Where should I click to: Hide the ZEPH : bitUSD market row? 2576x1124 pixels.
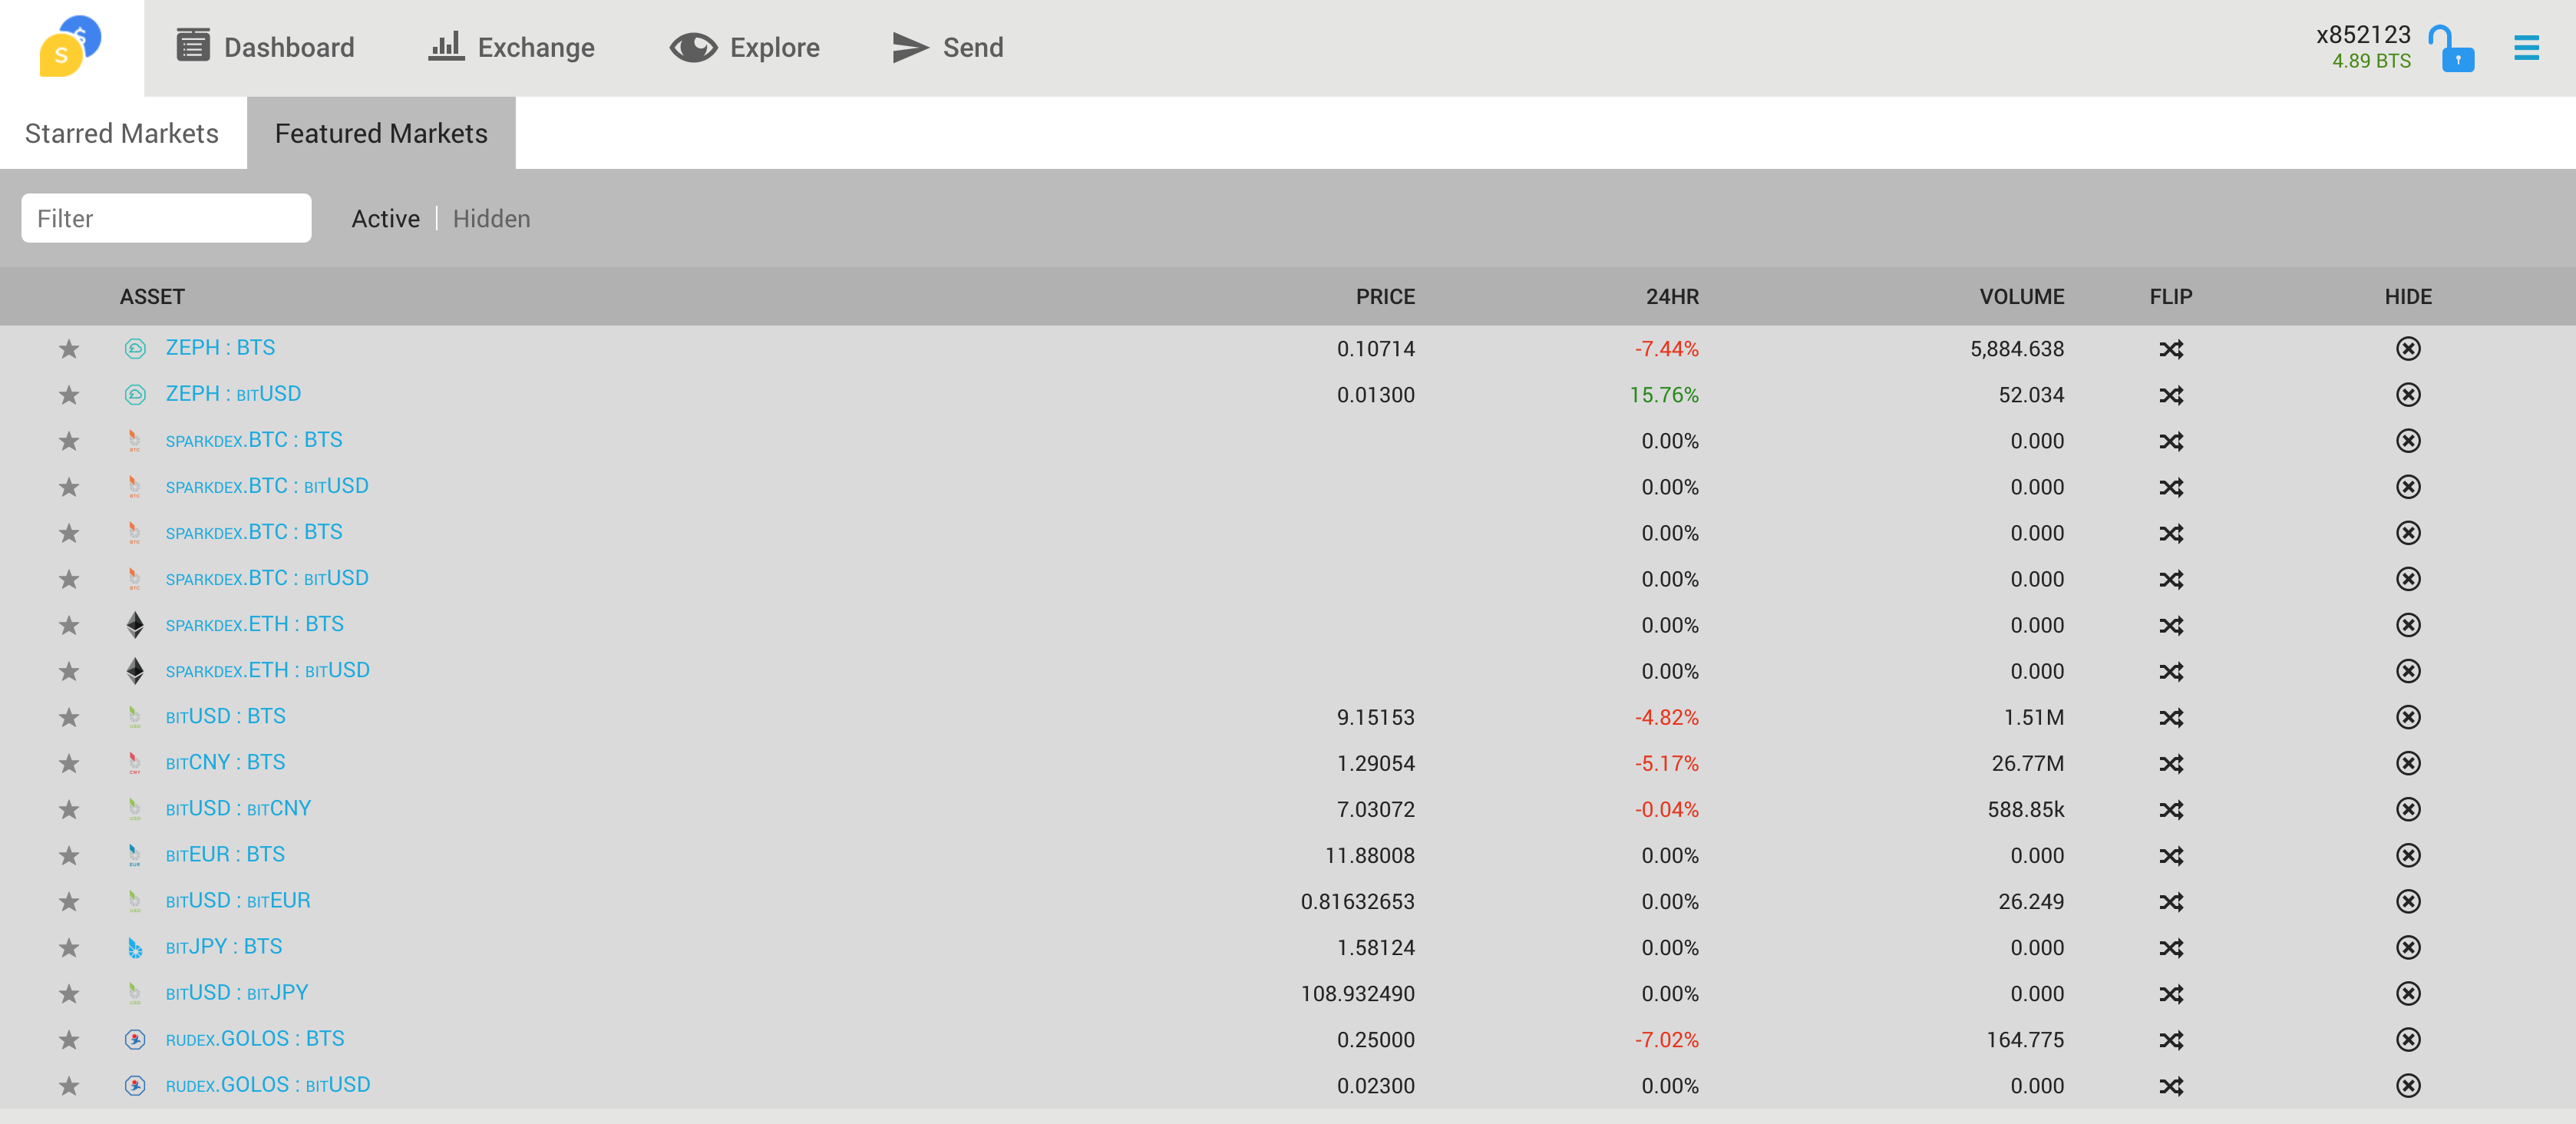pyautogui.click(x=2407, y=395)
